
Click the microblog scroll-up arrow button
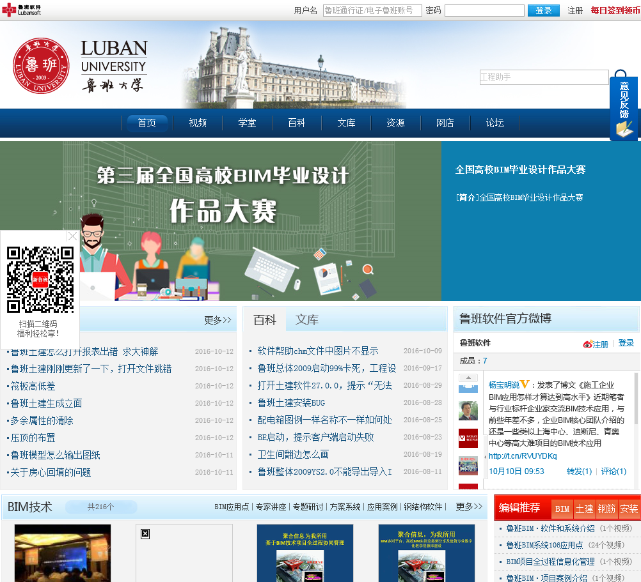coord(468,378)
